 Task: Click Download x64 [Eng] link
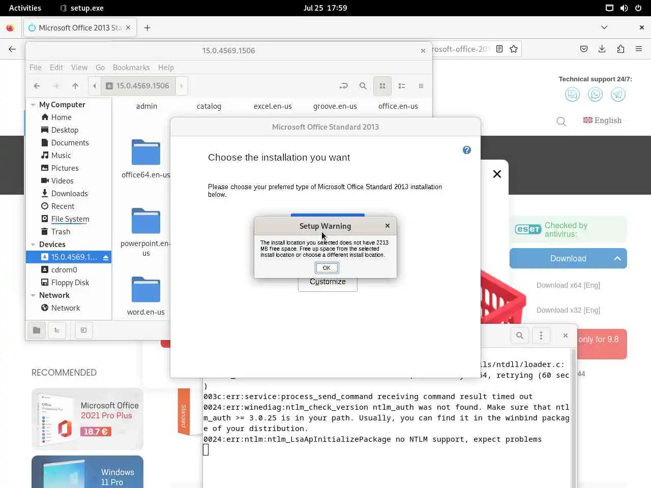click(x=568, y=285)
